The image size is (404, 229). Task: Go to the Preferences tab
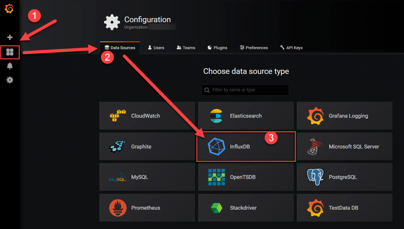pyautogui.click(x=254, y=48)
